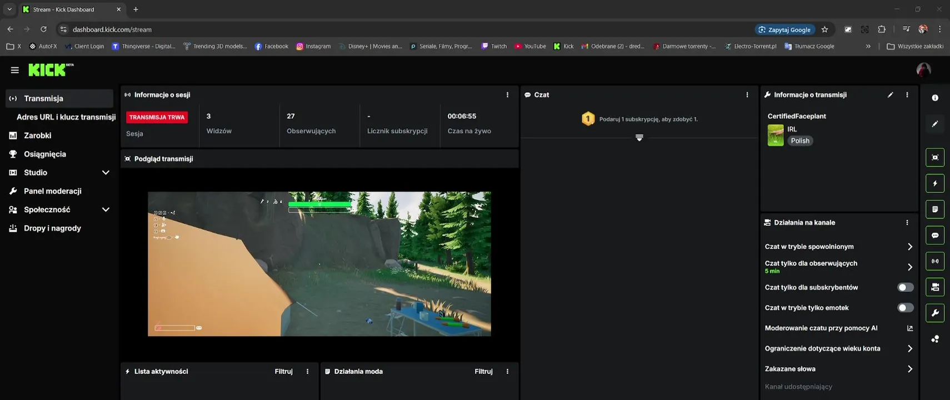Click the Polish language tag
This screenshot has height=400, width=950.
800,141
